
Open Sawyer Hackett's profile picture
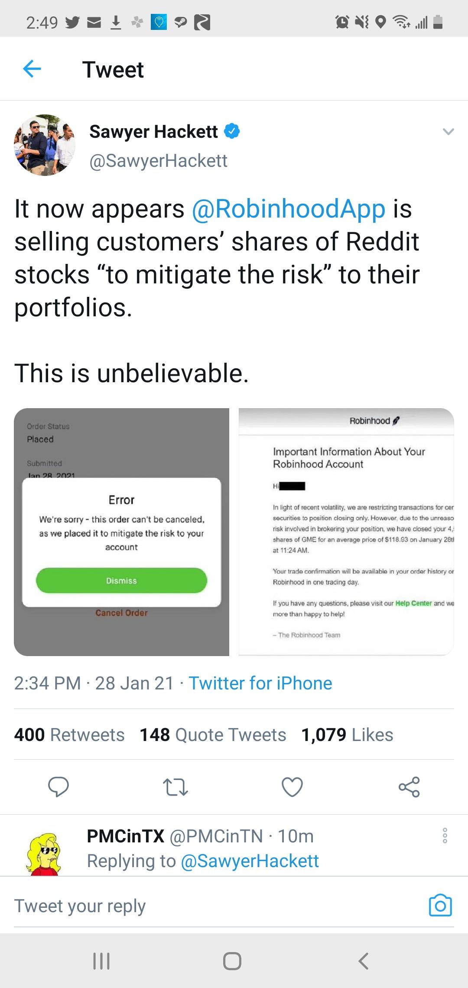[45, 145]
